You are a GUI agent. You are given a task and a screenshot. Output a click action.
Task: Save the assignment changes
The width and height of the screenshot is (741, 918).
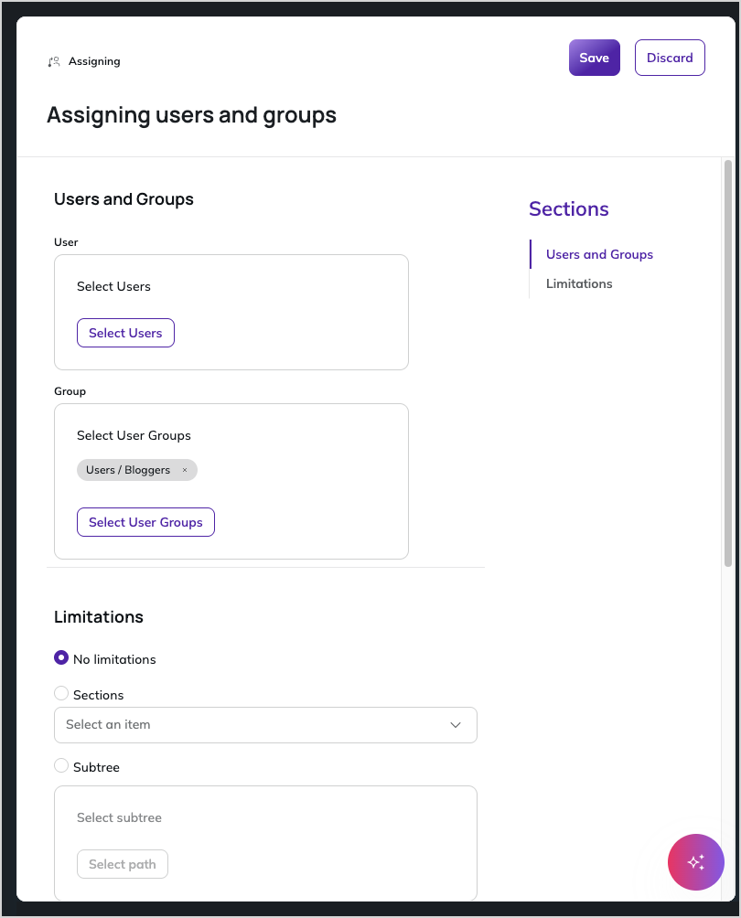(594, 58)
